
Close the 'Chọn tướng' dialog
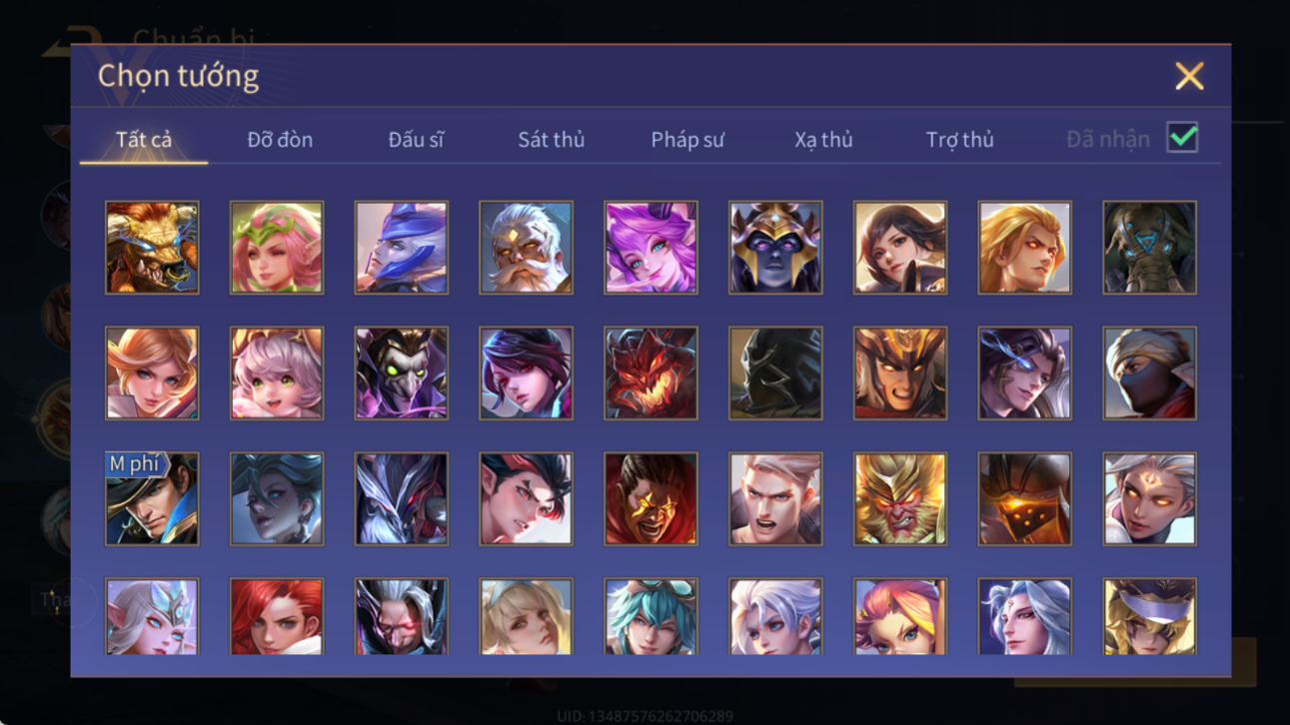point(1189,76)
